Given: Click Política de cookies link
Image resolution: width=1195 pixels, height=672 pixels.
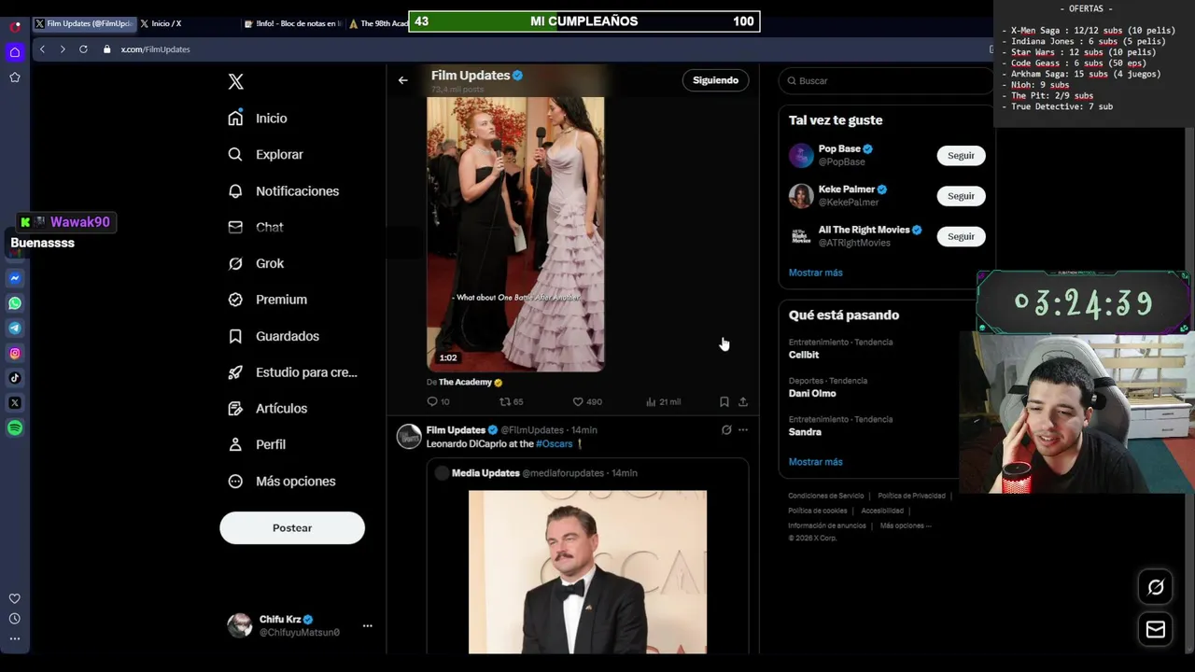Looking at the screenshot, I should (x=818, y=511).
